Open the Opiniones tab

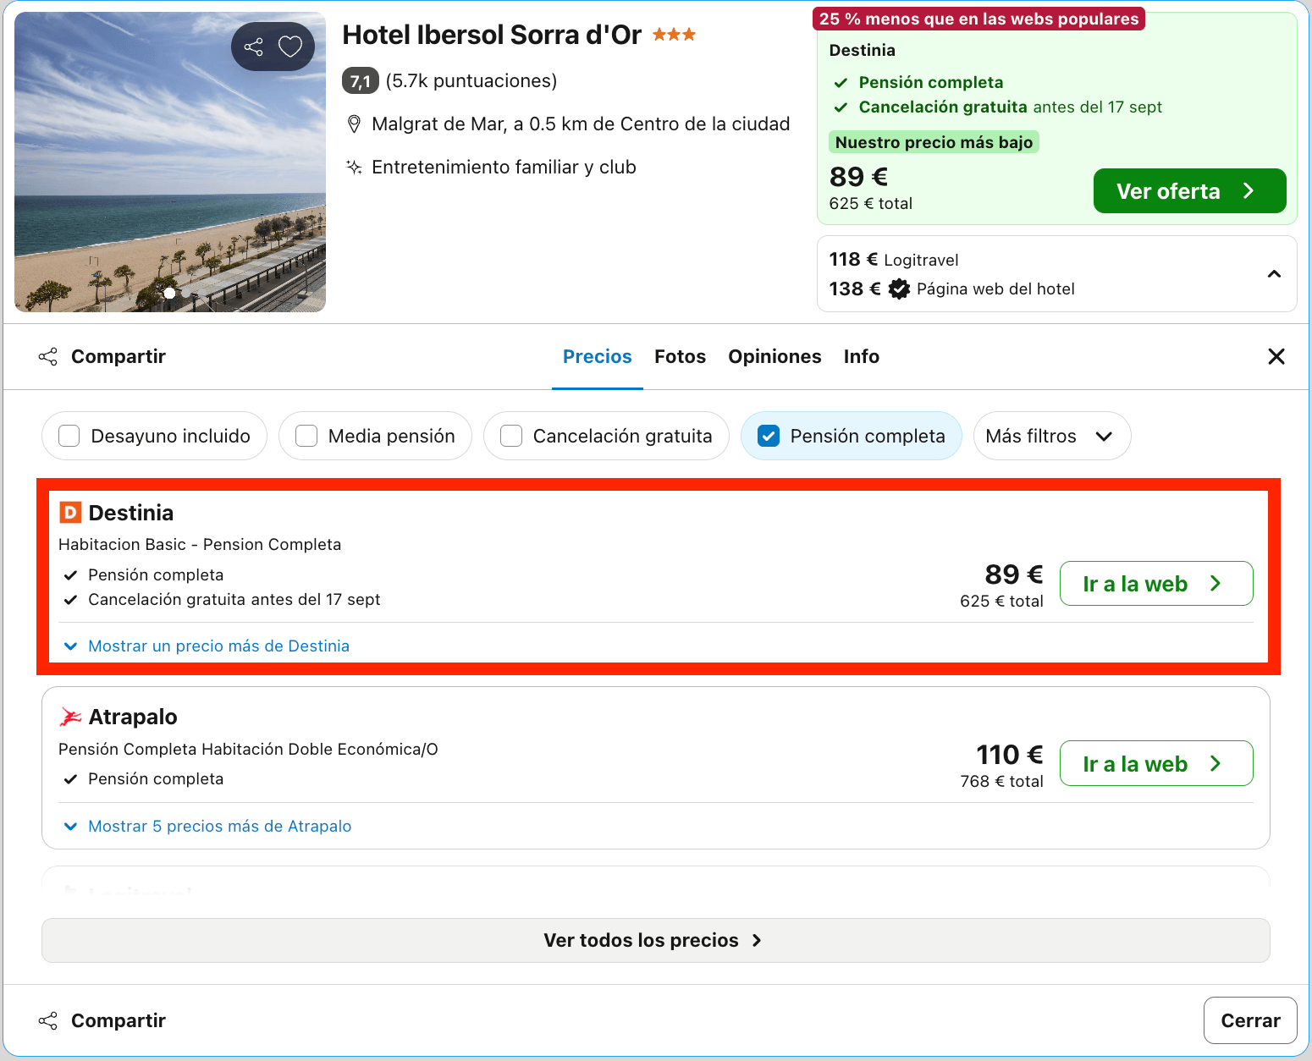pos(775,356)
